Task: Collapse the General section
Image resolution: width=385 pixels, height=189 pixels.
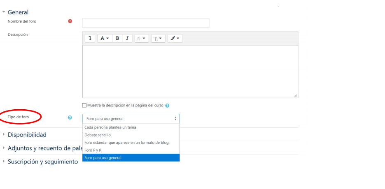Action: [18, 12]
